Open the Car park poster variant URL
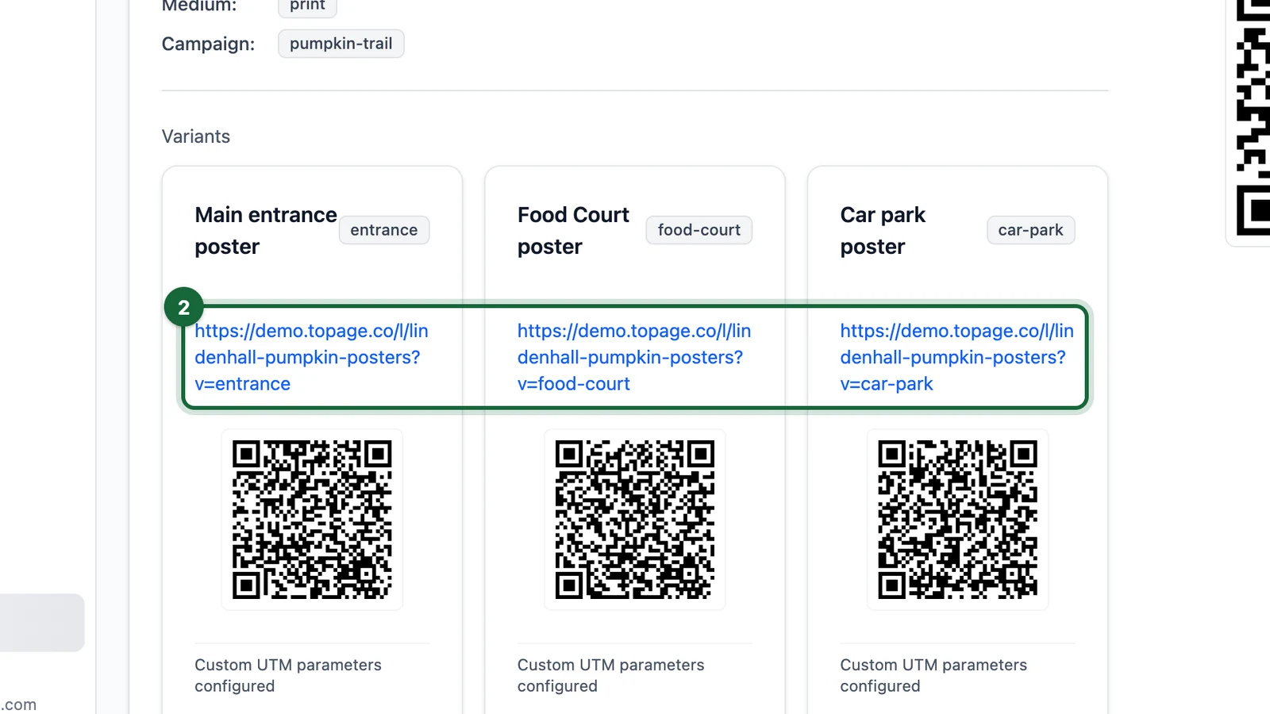 tap(957, 357)
